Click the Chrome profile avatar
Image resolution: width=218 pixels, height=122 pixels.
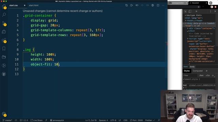pos(212,7)
